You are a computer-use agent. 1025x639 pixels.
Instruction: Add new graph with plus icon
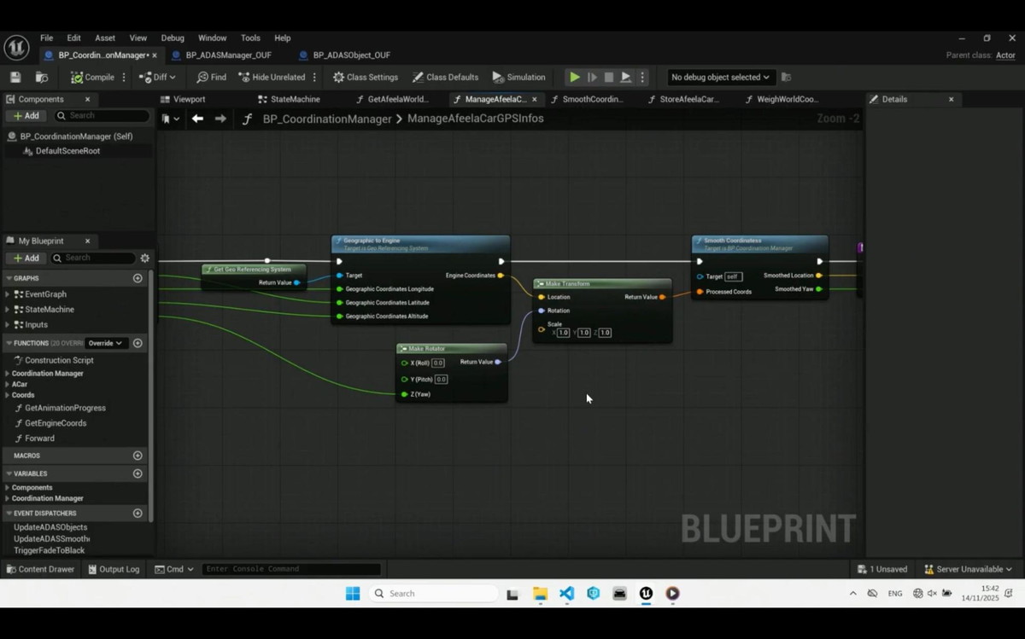tap(138, 278)
